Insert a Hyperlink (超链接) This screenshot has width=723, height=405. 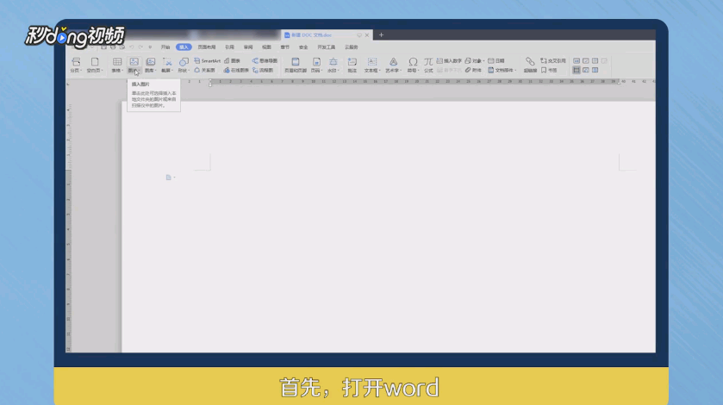(x=530, y=65)
